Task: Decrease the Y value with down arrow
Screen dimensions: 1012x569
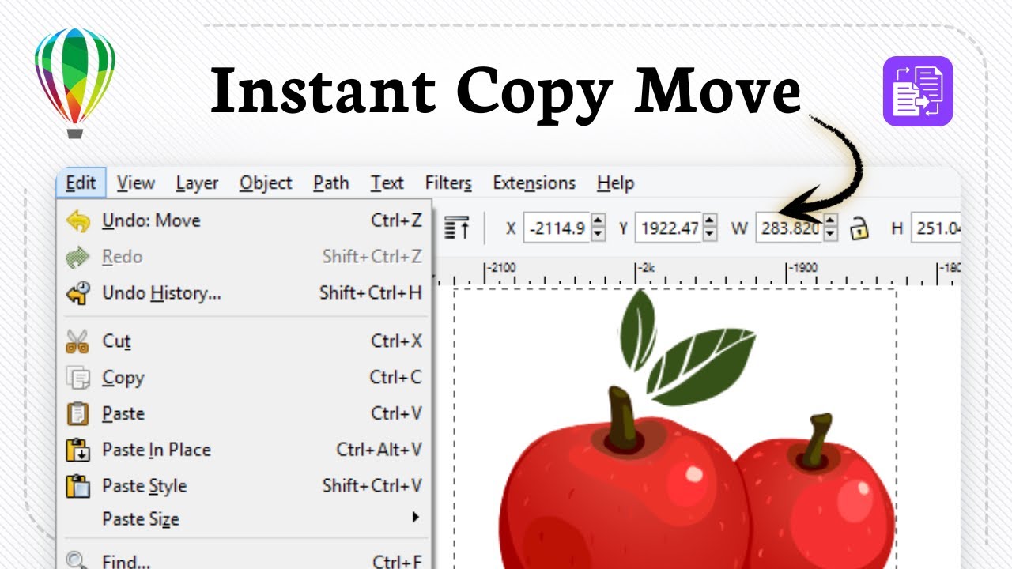Action: pos(710,235)
